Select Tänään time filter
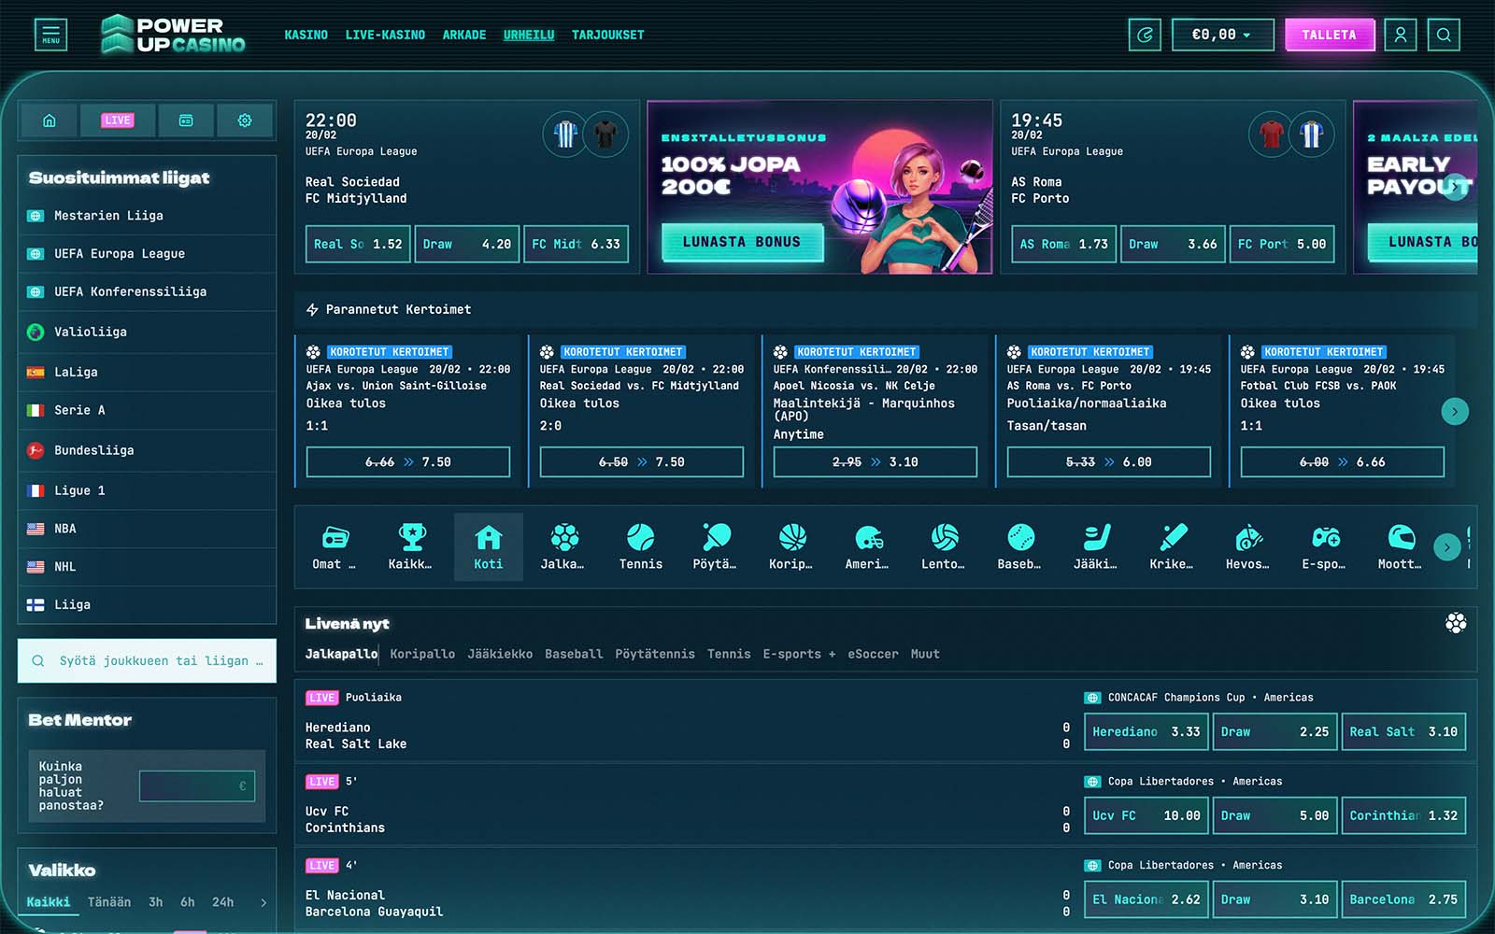This screenshot has height=934, width=1495. pyautogui.click(x=109, y=902)
